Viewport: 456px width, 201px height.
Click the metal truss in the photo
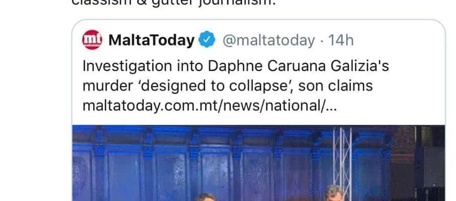pyautogui.click(x=342, y=163)
